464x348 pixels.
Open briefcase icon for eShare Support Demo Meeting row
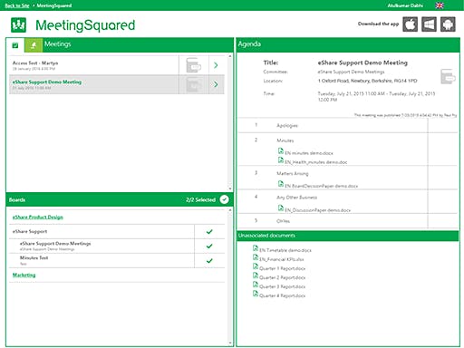pos(193,84)
